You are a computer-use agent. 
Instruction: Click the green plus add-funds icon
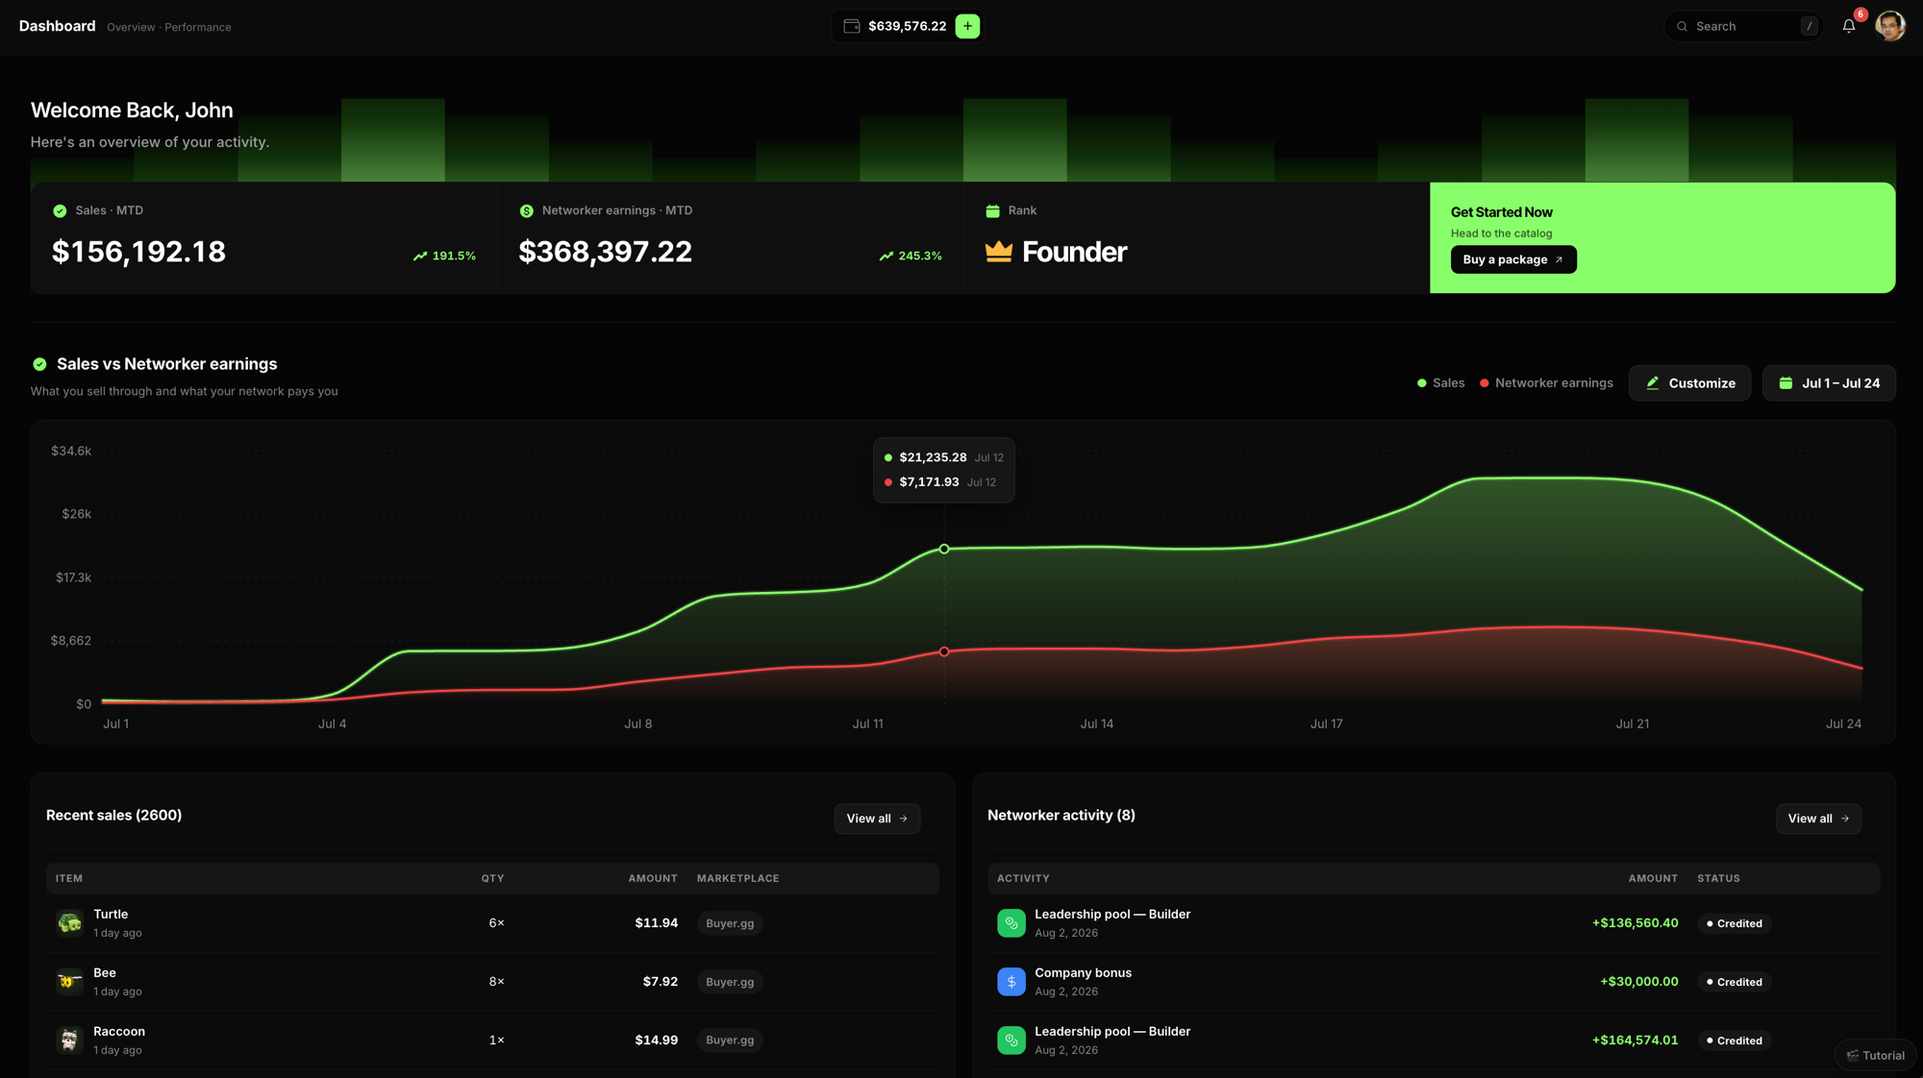click(x=967, y=26)
